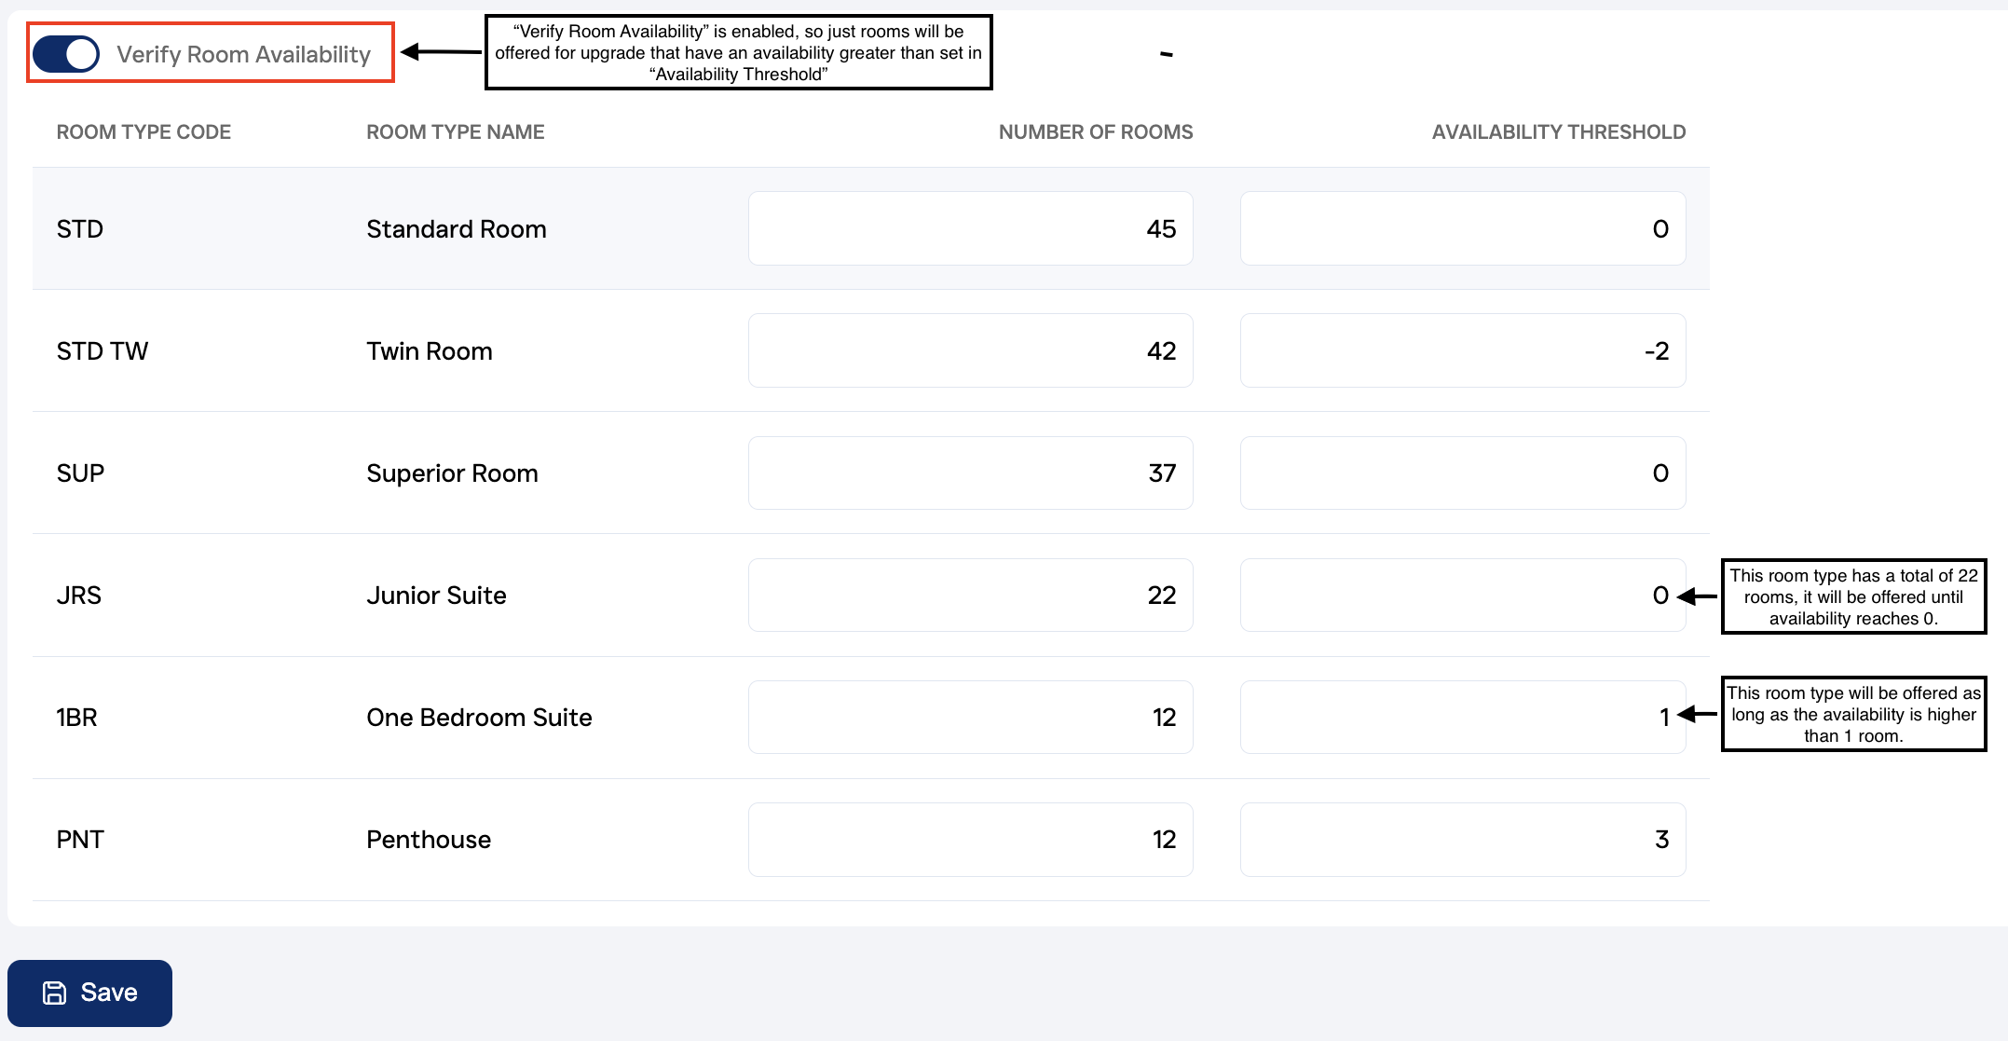Edit Standard Room availability threshold field
The width and height of the screenshot is (2008, 1041).
tap(1461, 228)
